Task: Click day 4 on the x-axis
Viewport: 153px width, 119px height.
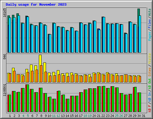Action: 23,116
